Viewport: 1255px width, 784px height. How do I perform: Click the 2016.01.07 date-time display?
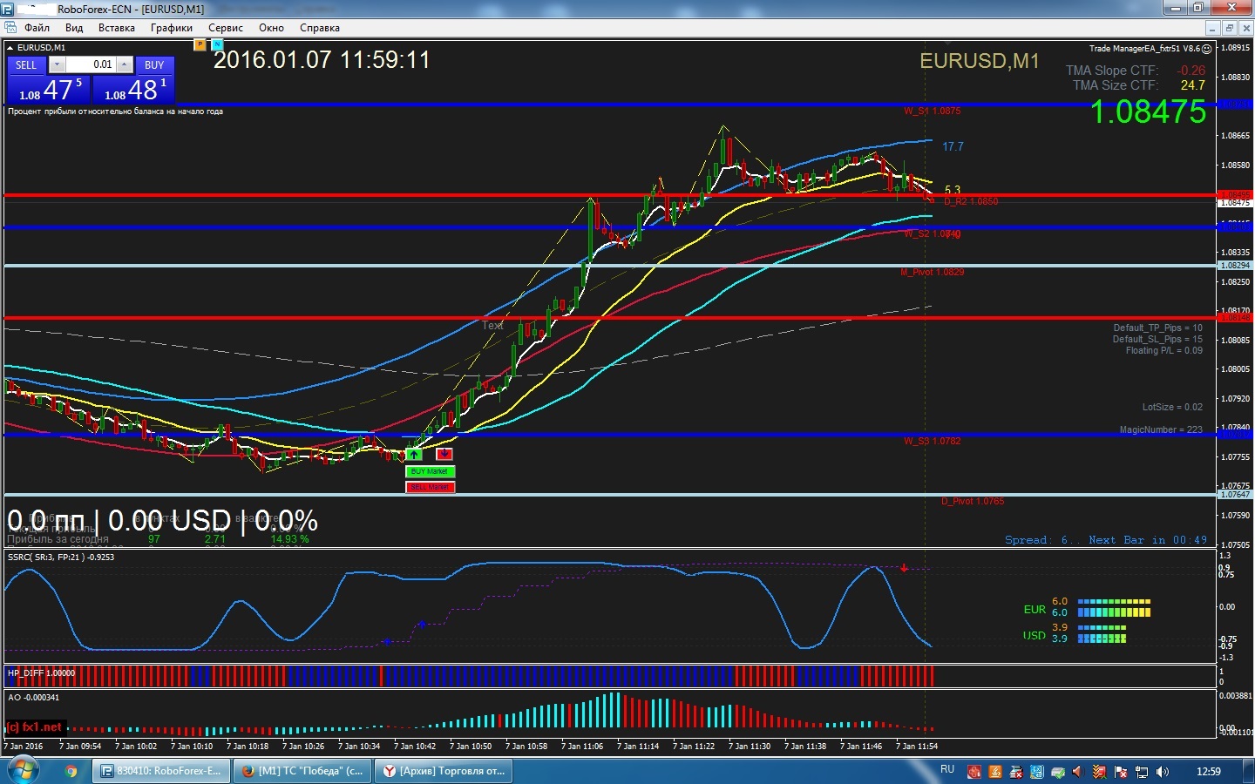(322, 60)
